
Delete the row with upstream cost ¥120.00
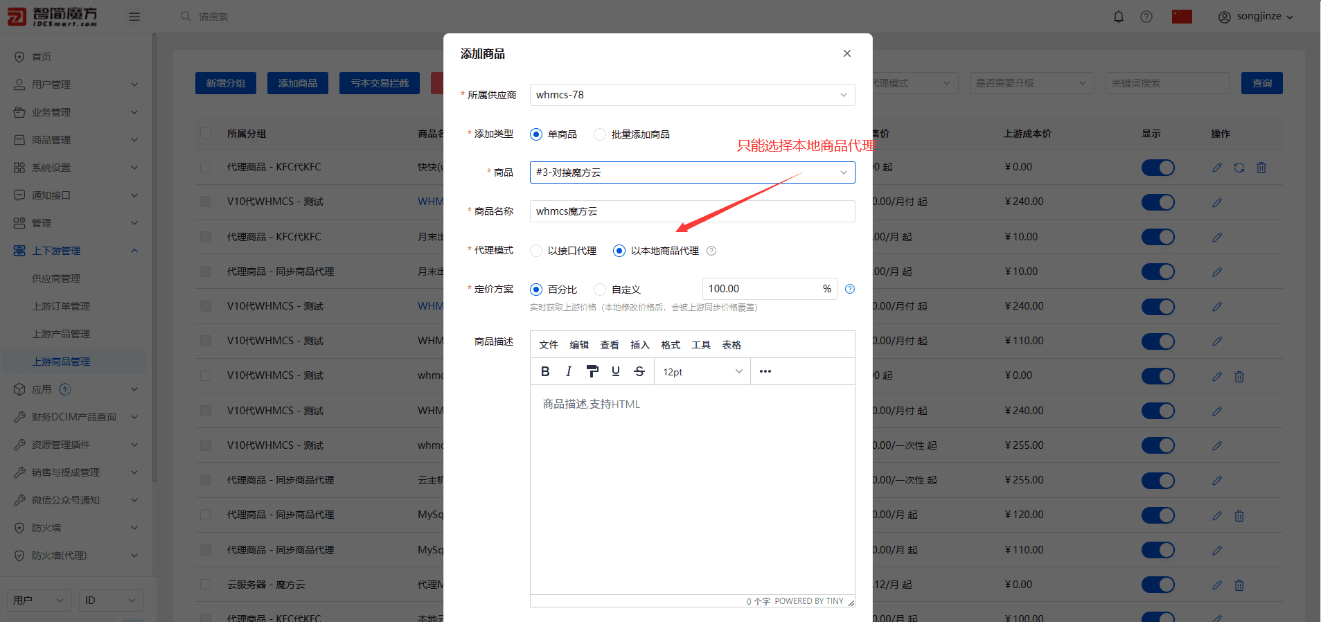tap(1239, 515)
